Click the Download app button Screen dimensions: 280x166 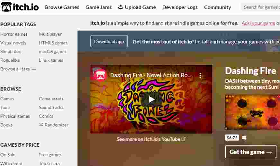point(109,41)
